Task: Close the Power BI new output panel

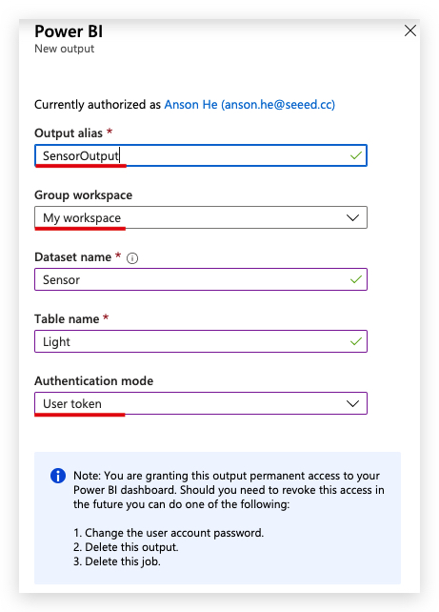Action: (410, 31)
